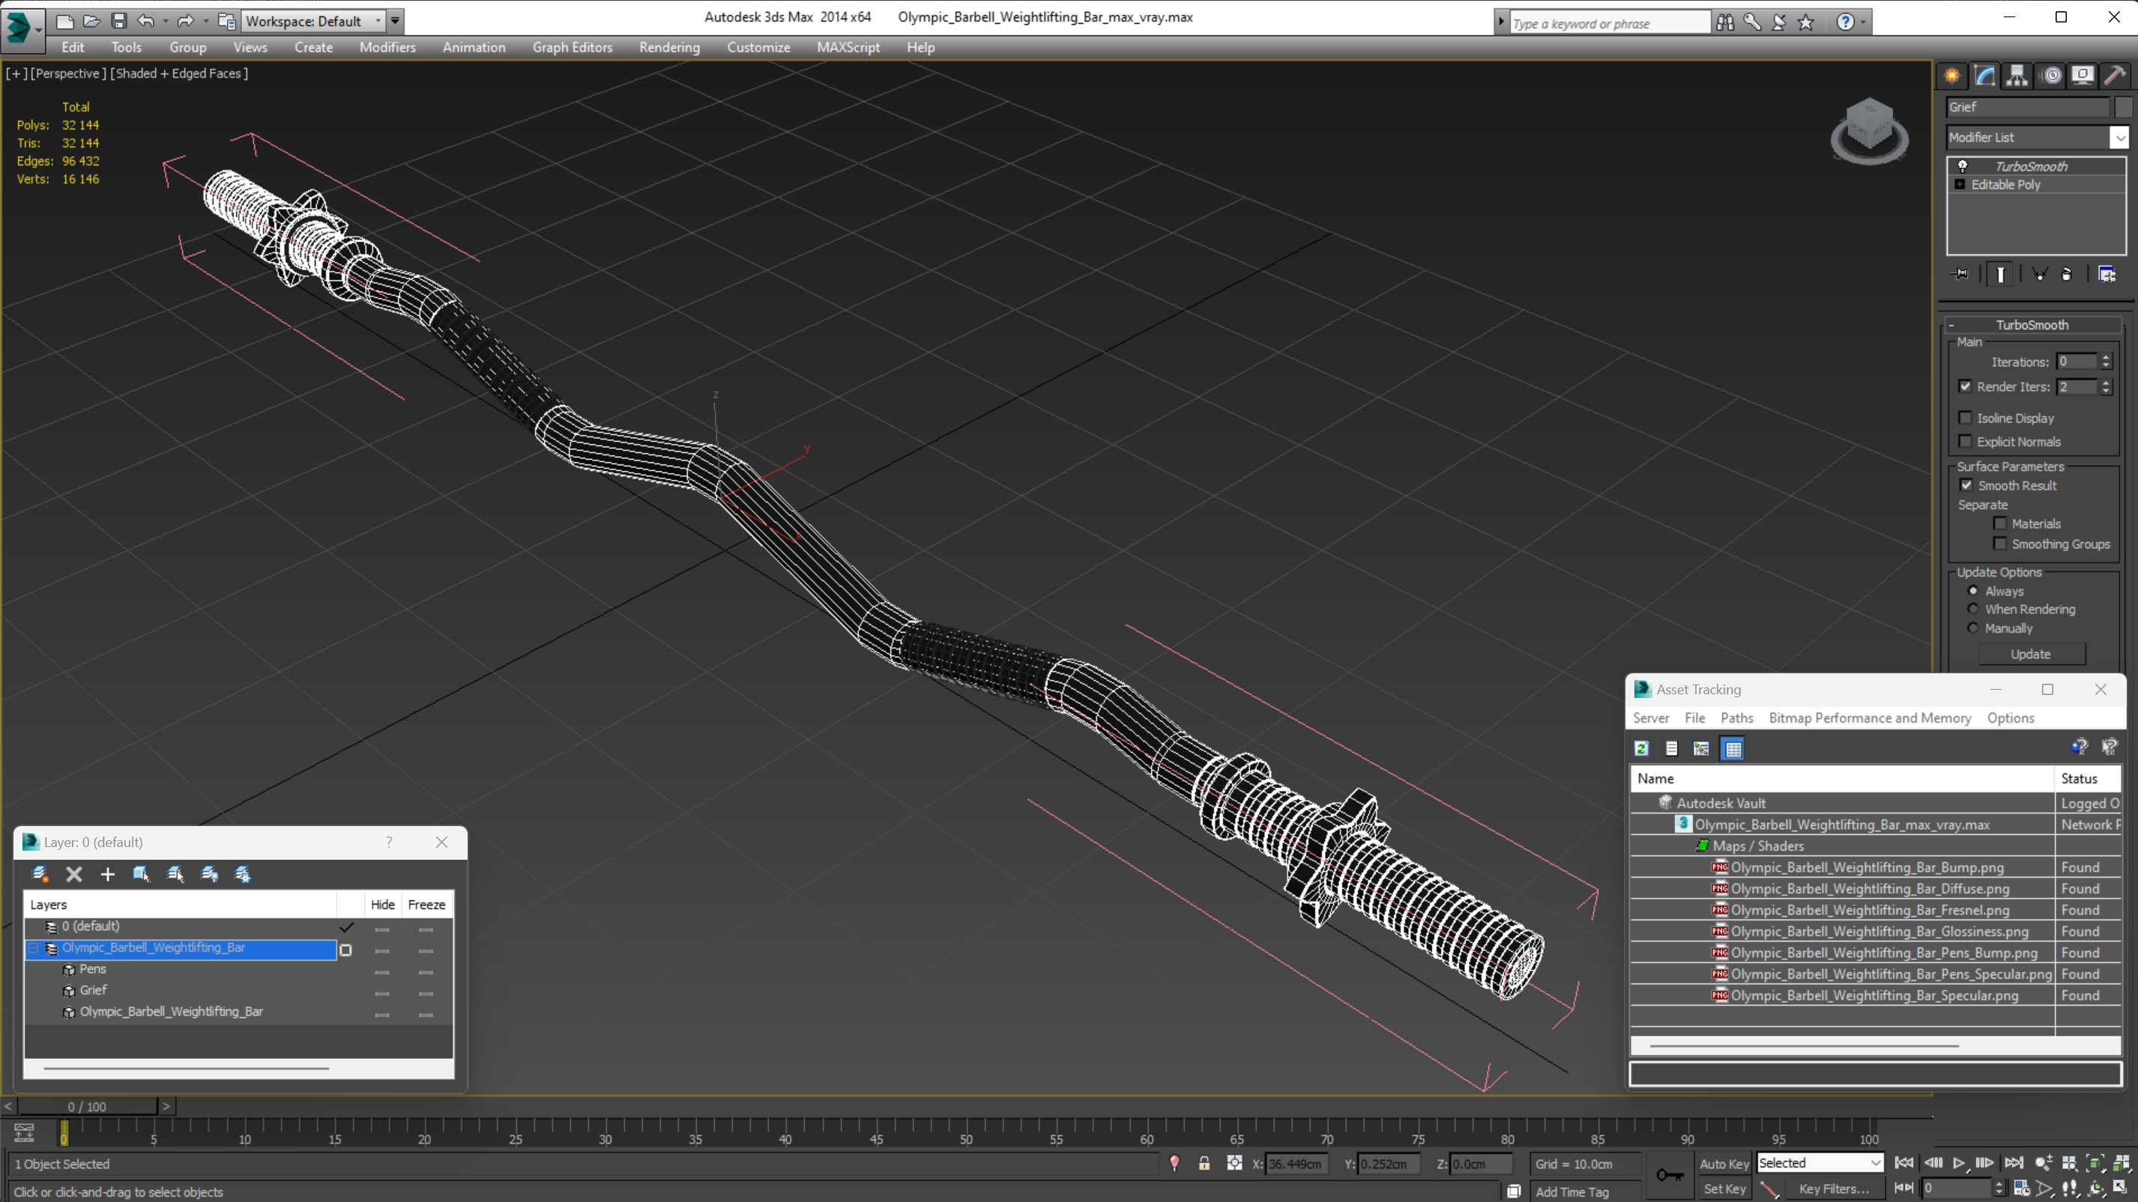Image resolution: width=2138 pixels, height=1202 pixels.
Task: Expand Editable Poly plus sign
Action: 1960,184
